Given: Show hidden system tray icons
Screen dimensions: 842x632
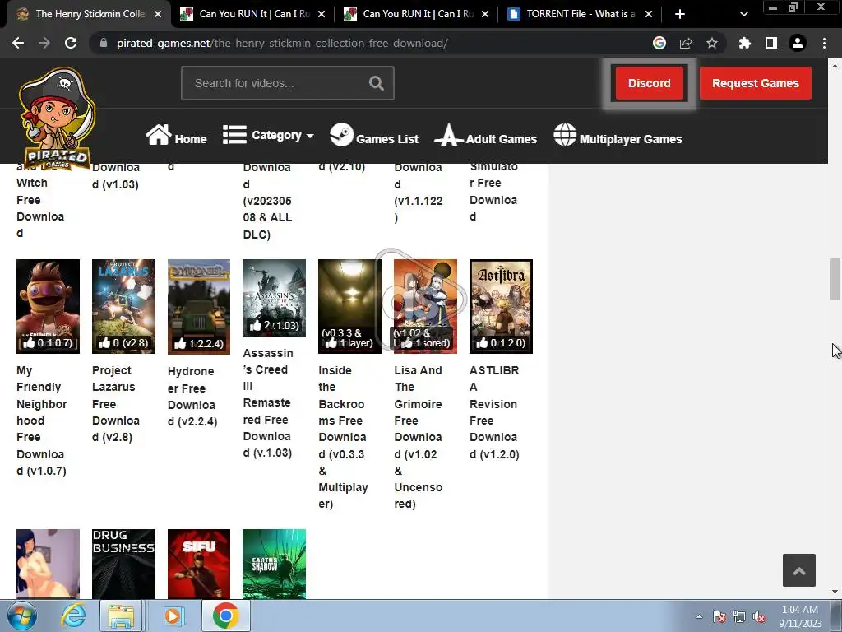Looking at the screenshot, I should point(699,616).
